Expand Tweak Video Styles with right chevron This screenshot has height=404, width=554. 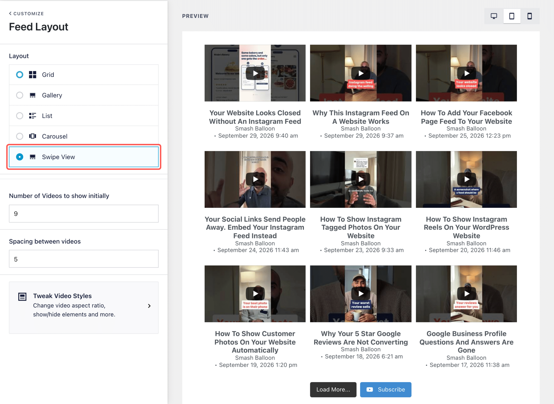coord(149,306)
